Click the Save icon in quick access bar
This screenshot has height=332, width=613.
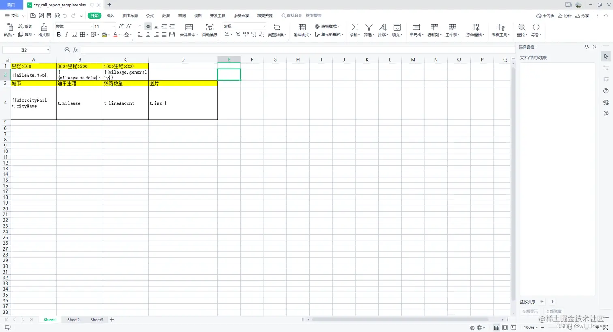[33, 16]
